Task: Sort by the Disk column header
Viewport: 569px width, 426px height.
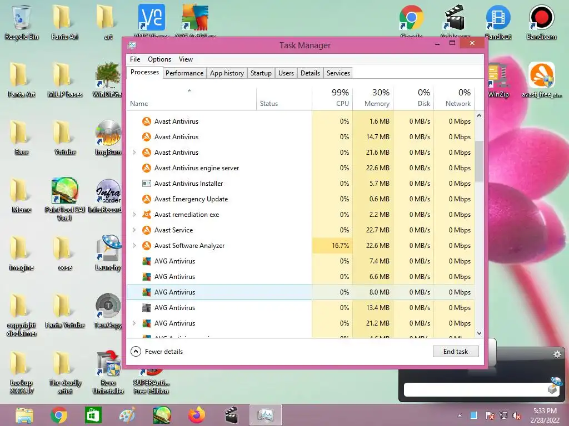Action: pyautogui.click(x=413, y=99)
